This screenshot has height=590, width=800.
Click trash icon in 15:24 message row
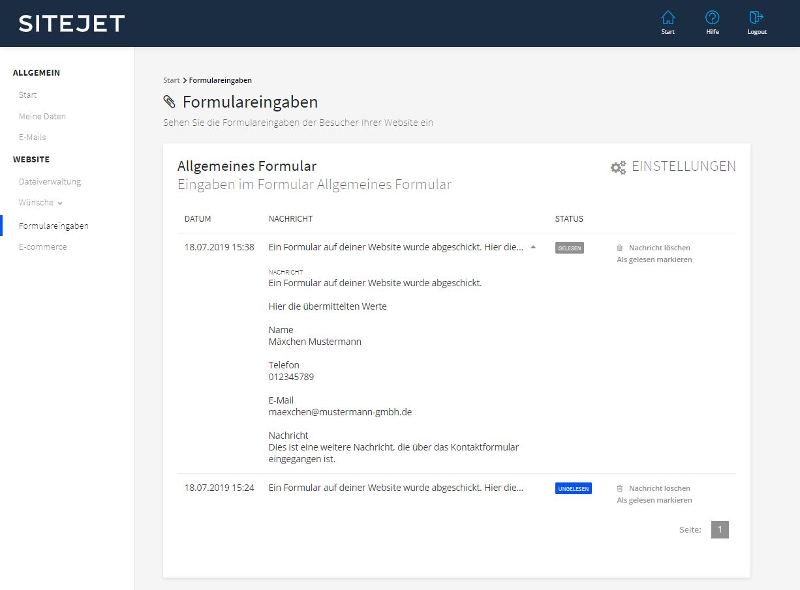(620, 488)
